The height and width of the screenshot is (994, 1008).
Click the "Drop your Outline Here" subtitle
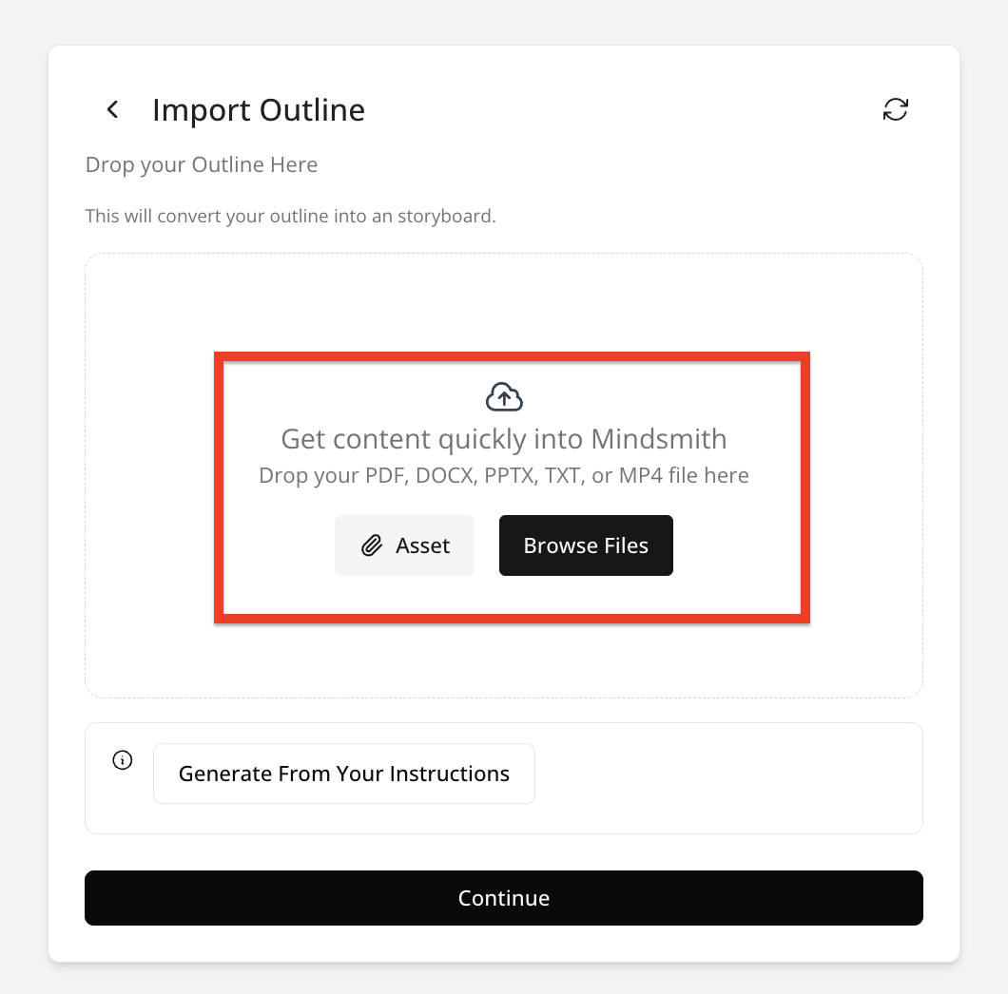pyautogui.click(x=202, y=165)
